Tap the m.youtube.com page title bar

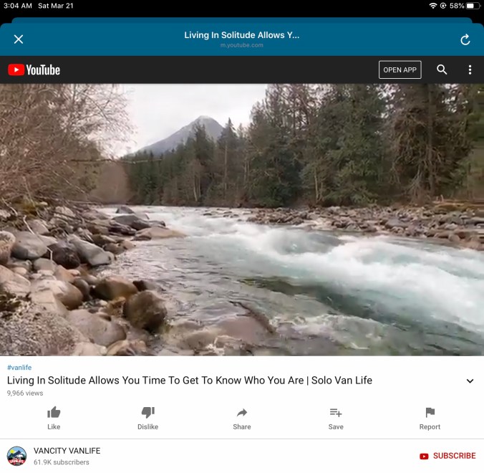[x=242, y=39]
